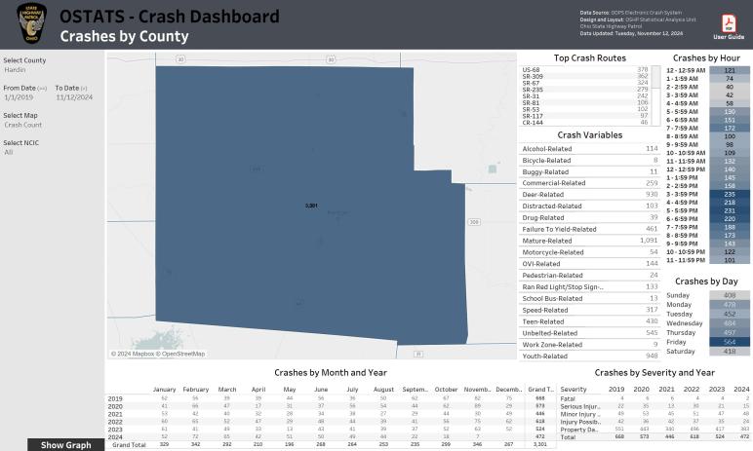Viewport: 753px width, 451px height.
Task: Click the OpenStreetMap attribution link
Action: tap(186, 354)
